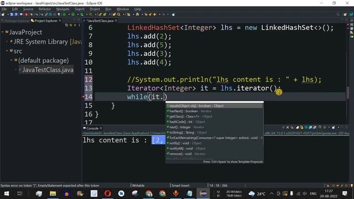
Task: Click the New file toolbar icon
Action: (x=3, y=14)
